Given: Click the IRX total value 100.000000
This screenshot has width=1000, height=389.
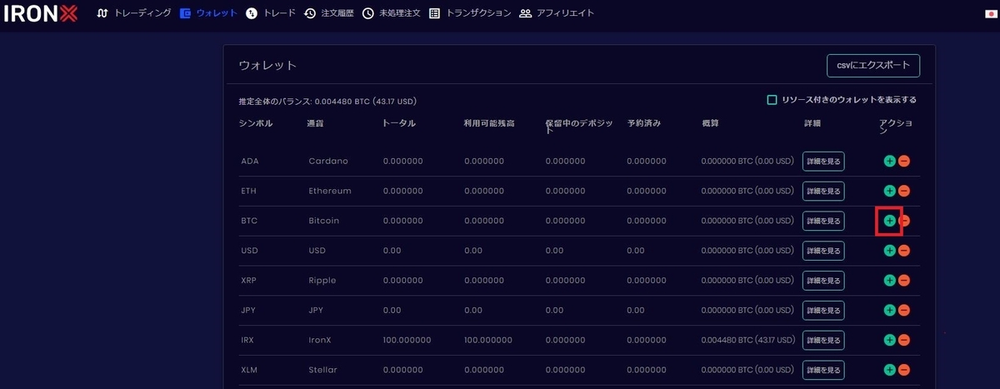Looking at the screenshot, I should click(x=407, y=340).
